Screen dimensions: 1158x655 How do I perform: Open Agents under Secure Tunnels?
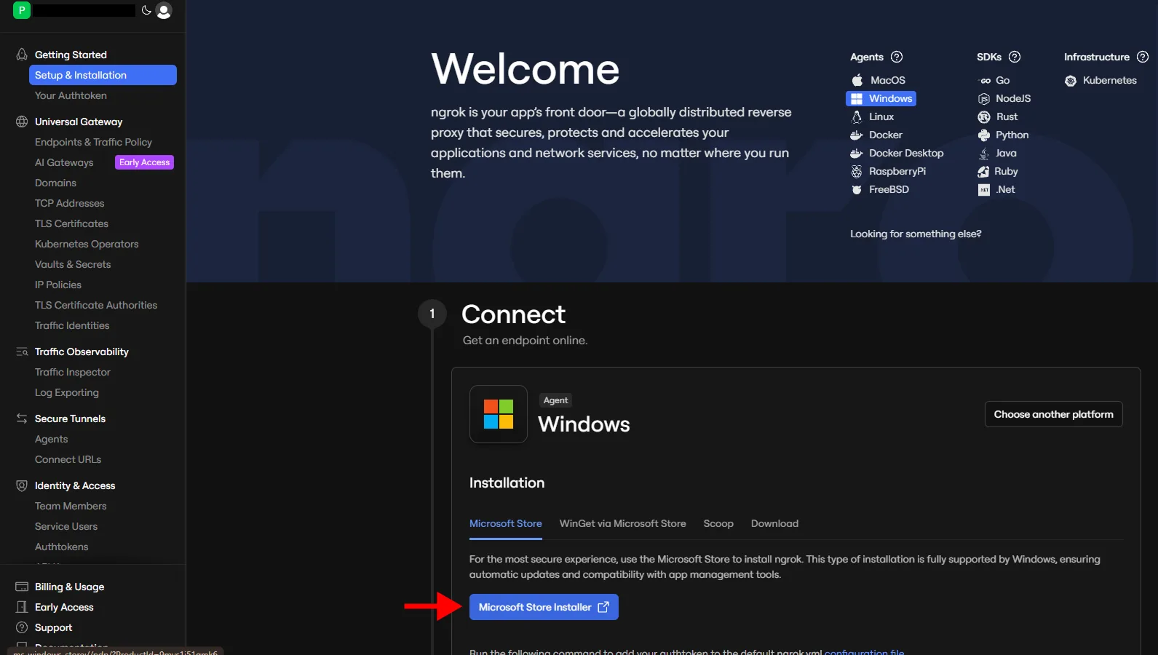coord(51,439)
